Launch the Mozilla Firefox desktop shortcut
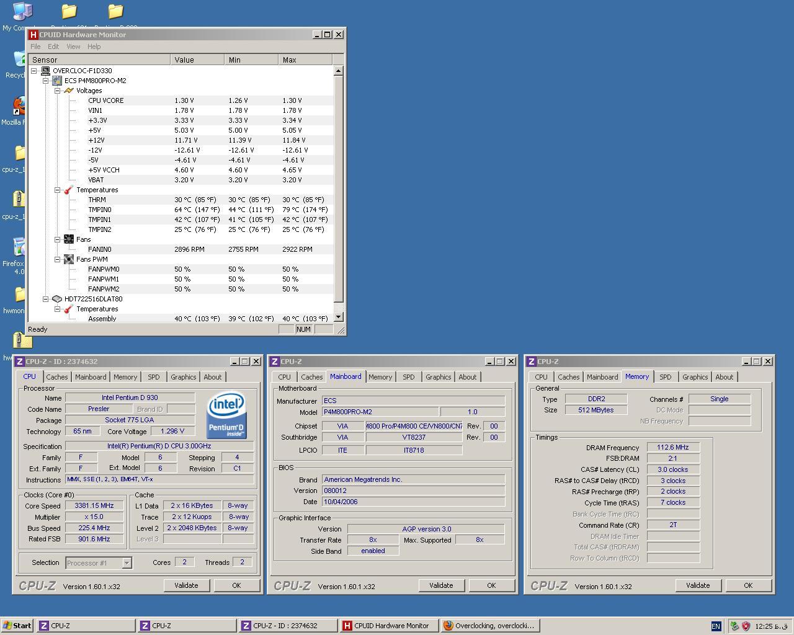794x635 pixels. 20,105
